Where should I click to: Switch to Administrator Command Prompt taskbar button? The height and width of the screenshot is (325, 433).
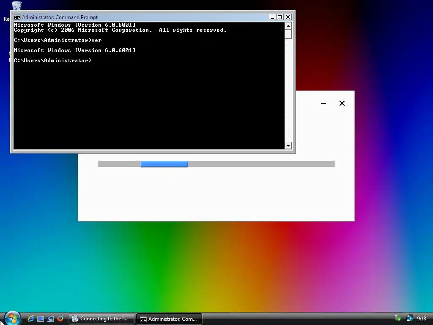(x=169, y=319)
